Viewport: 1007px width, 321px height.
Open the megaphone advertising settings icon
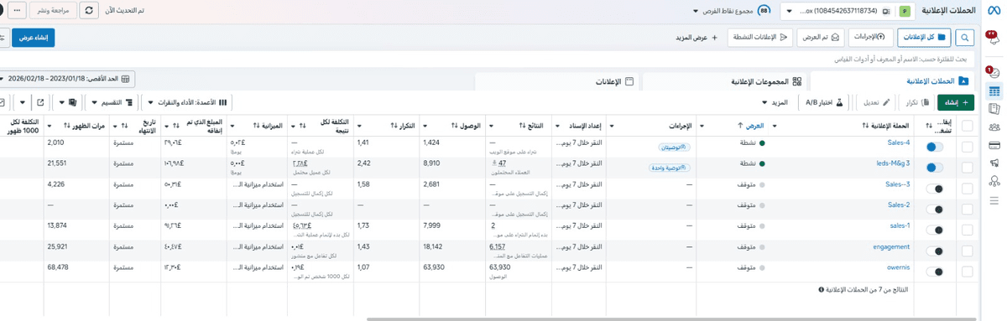(x=994, y=163)
